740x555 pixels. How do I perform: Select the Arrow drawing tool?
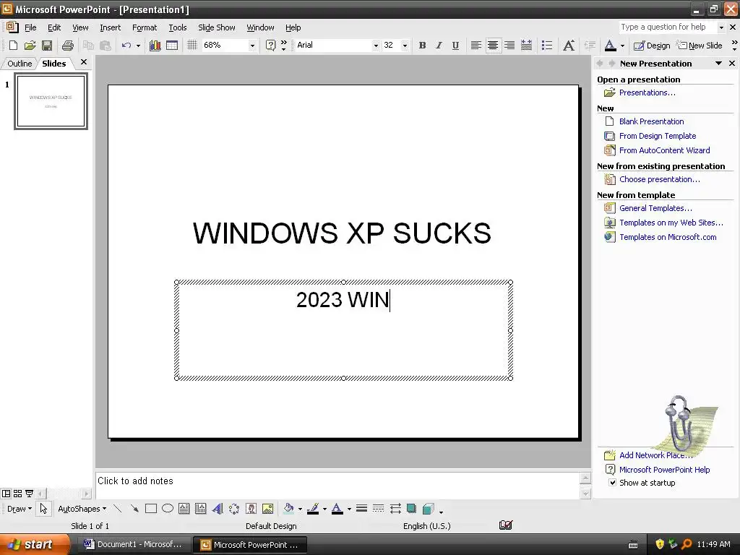[x=134, y=508]
